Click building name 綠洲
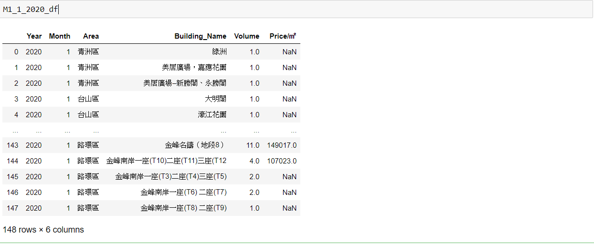This screenshot has width=594, height=244. tap(220, 52)
